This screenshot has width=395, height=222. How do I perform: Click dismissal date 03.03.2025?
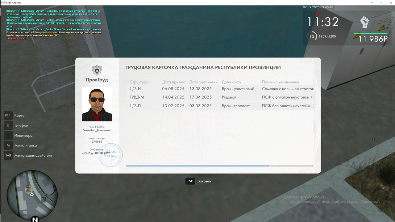(201, 106)
